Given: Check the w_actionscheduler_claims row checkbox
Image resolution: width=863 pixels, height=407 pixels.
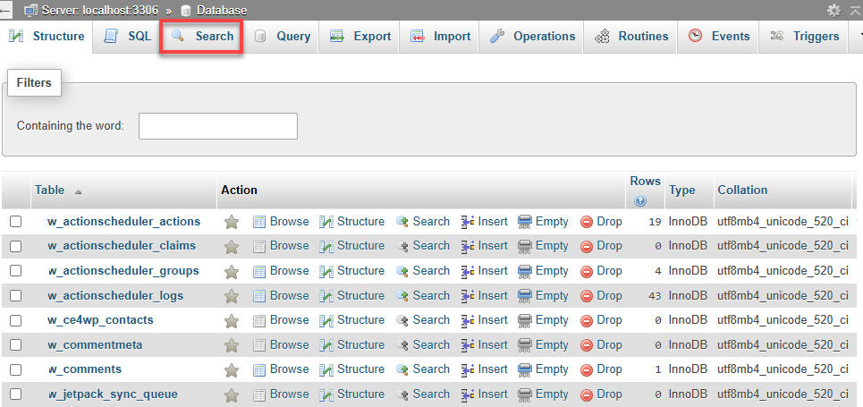Looking at the screenshot, I should [15, 246].
